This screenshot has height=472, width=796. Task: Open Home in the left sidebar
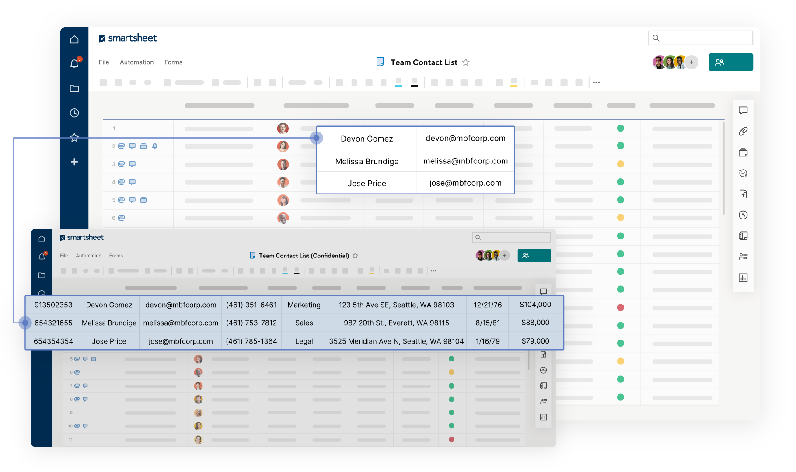point(74,40)
